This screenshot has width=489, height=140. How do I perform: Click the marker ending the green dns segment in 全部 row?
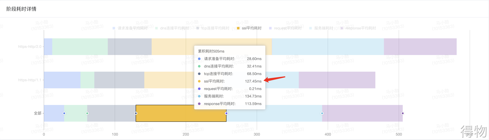(87, 113)
